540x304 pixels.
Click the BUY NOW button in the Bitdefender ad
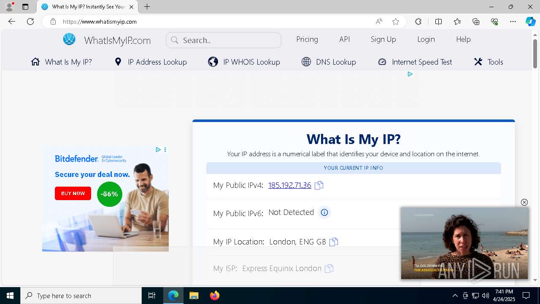click(73, 193)
